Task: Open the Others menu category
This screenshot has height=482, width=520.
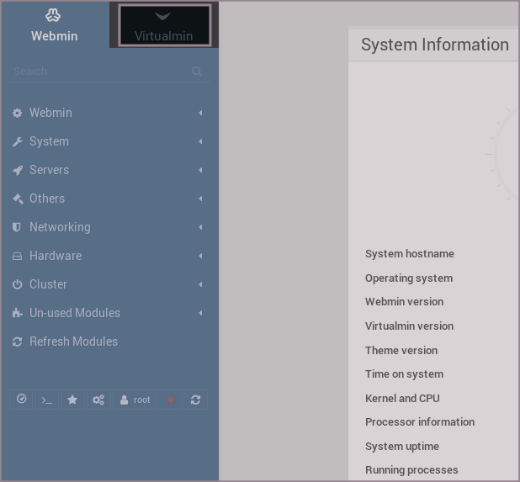Action: tap(109, 199)
